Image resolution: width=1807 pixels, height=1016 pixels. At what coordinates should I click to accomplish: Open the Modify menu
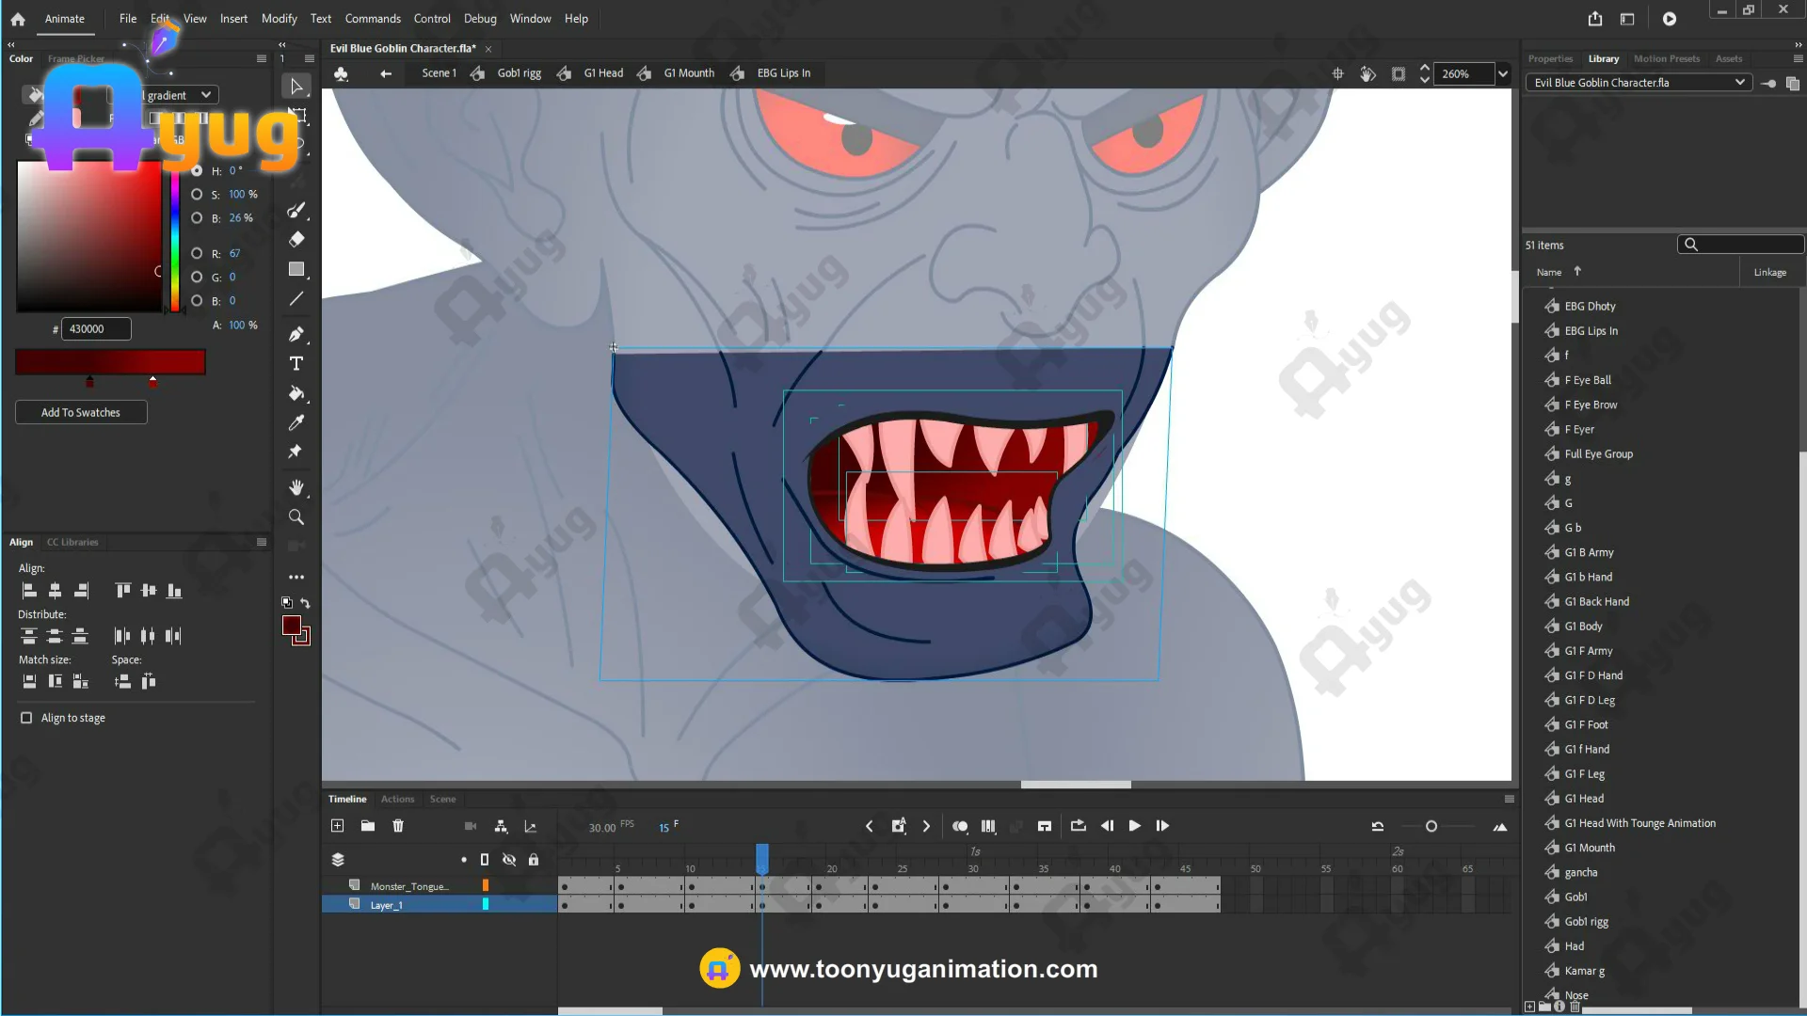point(279,19)
